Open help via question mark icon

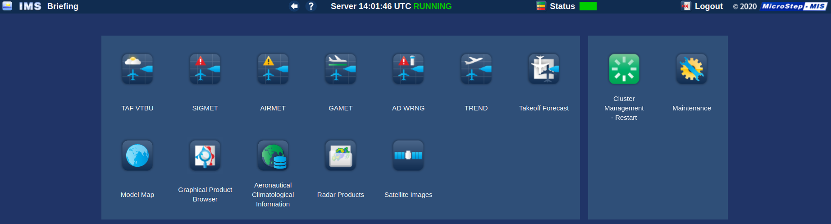point(311,6)
